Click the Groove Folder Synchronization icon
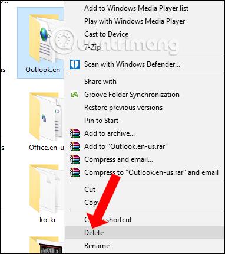This screenshot has height=254, width=225. [74, 95]
